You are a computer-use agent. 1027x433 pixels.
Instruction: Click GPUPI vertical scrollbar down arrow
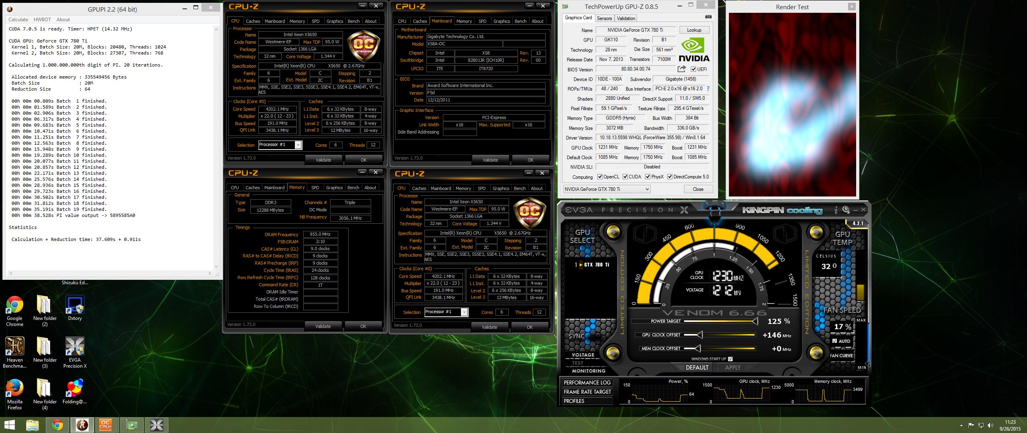pos(217,267)
